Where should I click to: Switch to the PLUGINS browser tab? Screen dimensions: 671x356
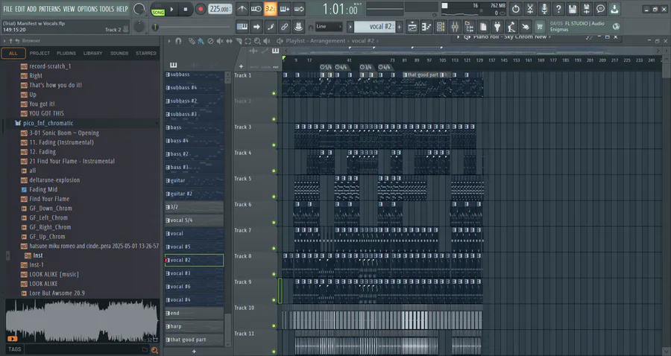point(66,54)
